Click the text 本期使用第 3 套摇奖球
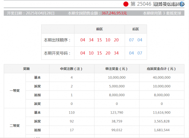The width and height of the screenshot is (189, 138). coord(162,13)
